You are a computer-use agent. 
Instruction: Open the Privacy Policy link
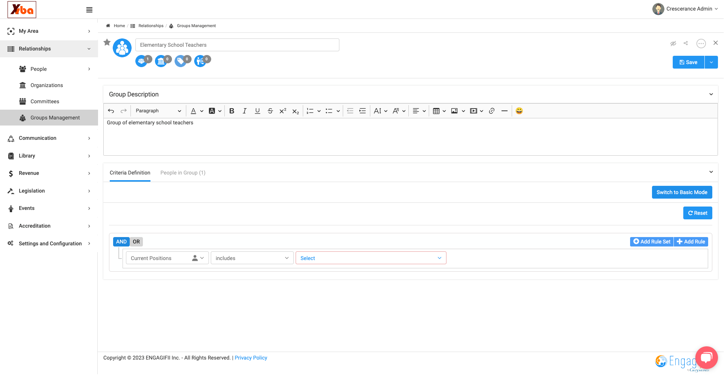pyautogui.click(x=251, y=358)
